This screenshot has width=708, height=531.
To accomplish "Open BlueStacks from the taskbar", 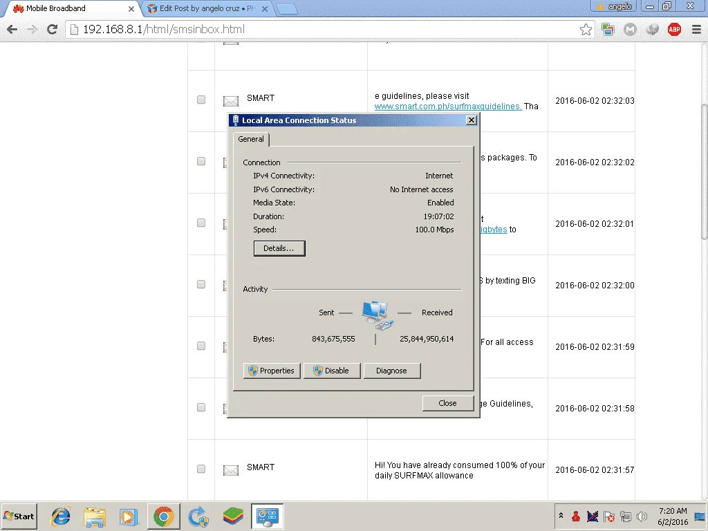I will click(232, 516).
